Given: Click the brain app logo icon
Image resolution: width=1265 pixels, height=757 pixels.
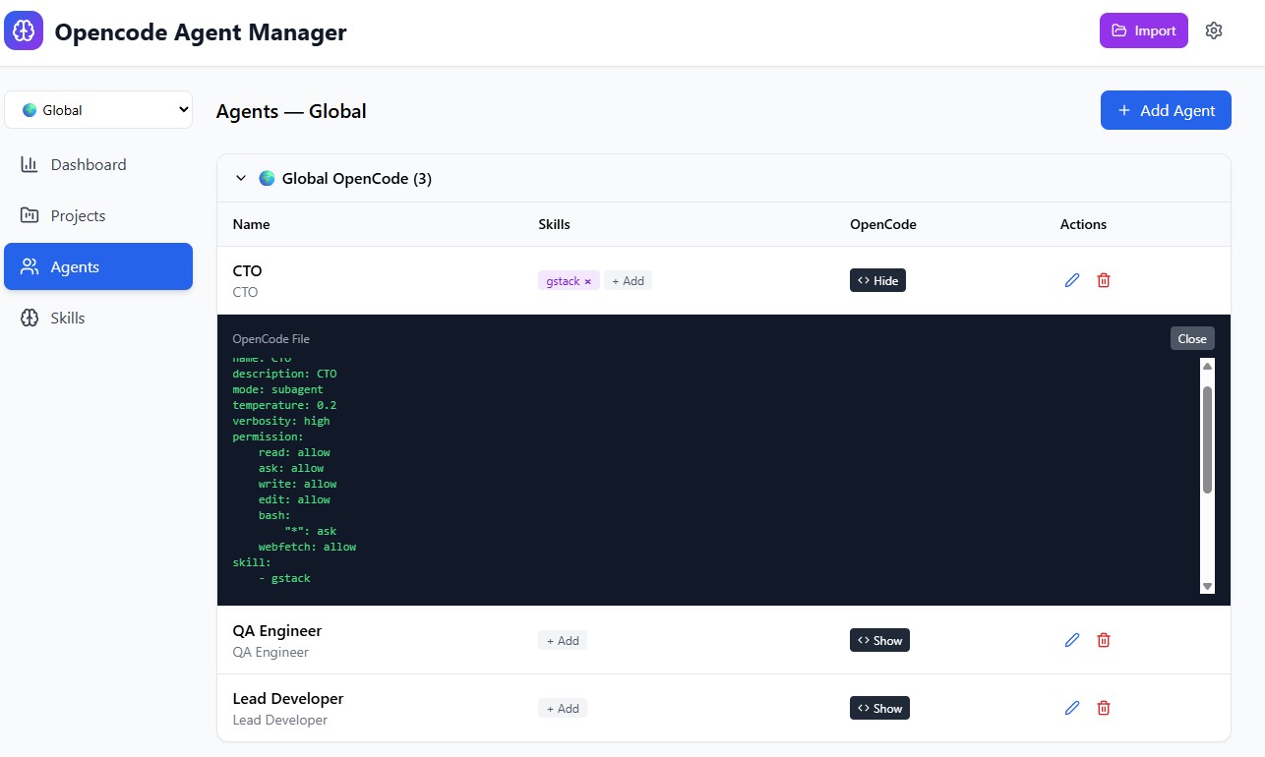Looking at the screenshot, I should click(x=25, y=30).
